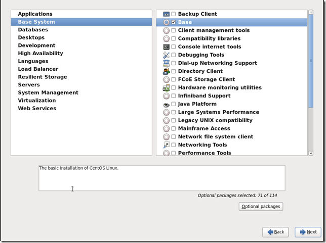The image size is (326, 243).
Task: Go Back to previous installer step
Action: pyautogui.click(x=275, y=232)
